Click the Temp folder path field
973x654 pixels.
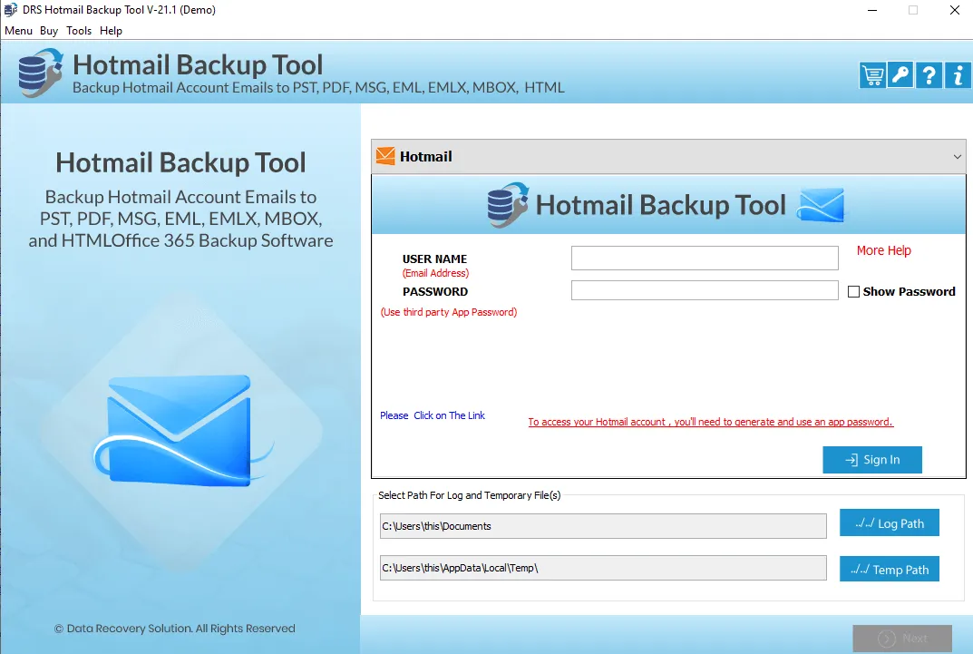coord(602,568)
